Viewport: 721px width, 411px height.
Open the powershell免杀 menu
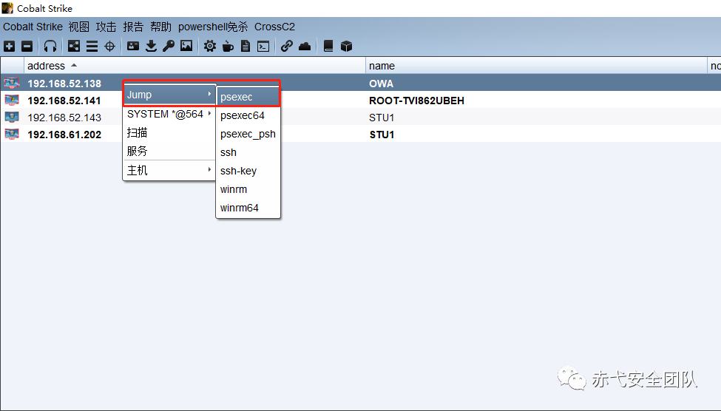(x=213, y=27)
